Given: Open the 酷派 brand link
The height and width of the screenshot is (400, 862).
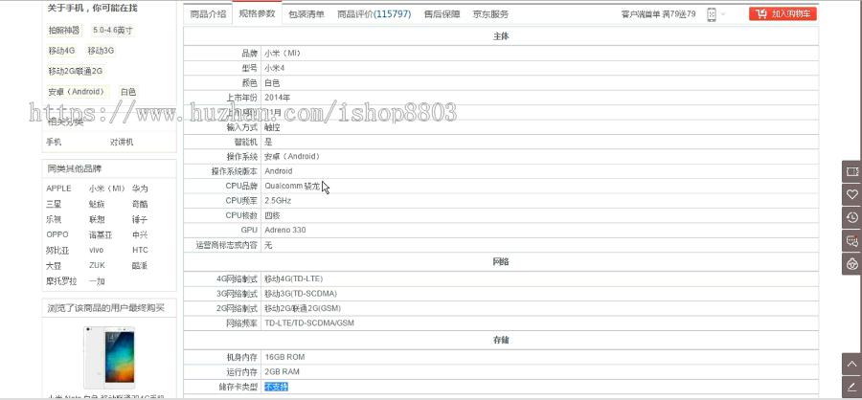Looking at the screenshot, I should (x=140, y=265).
